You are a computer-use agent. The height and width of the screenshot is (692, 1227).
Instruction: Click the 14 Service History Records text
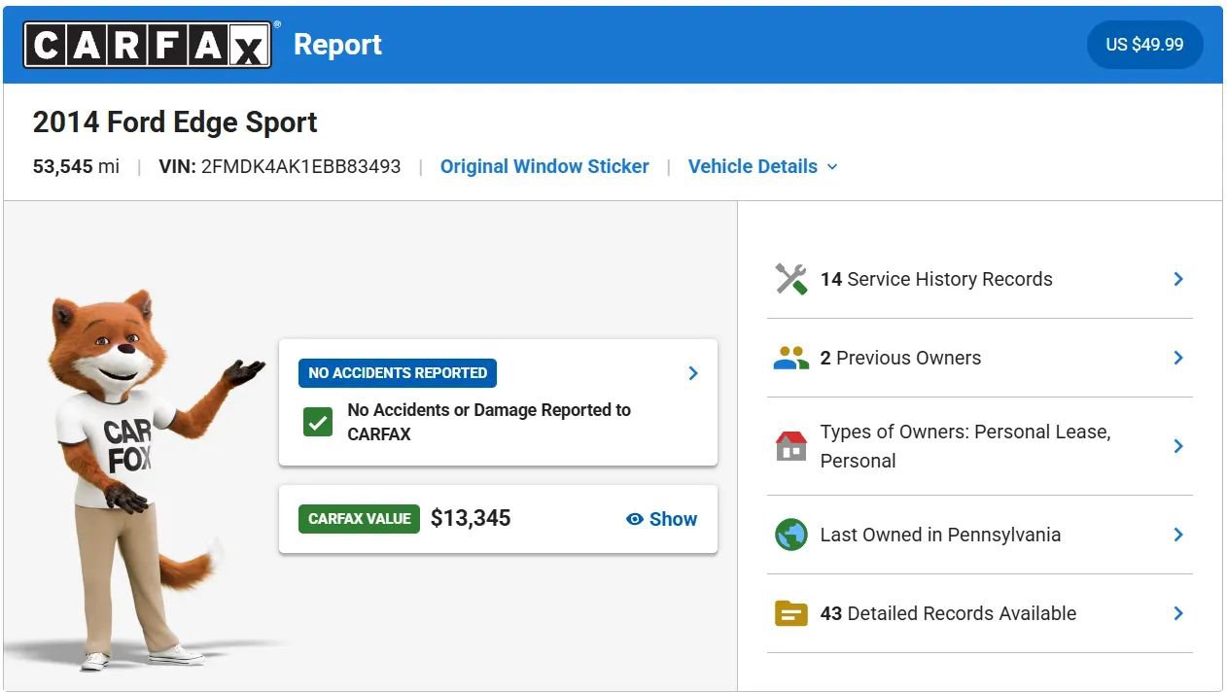pos(936,279)
